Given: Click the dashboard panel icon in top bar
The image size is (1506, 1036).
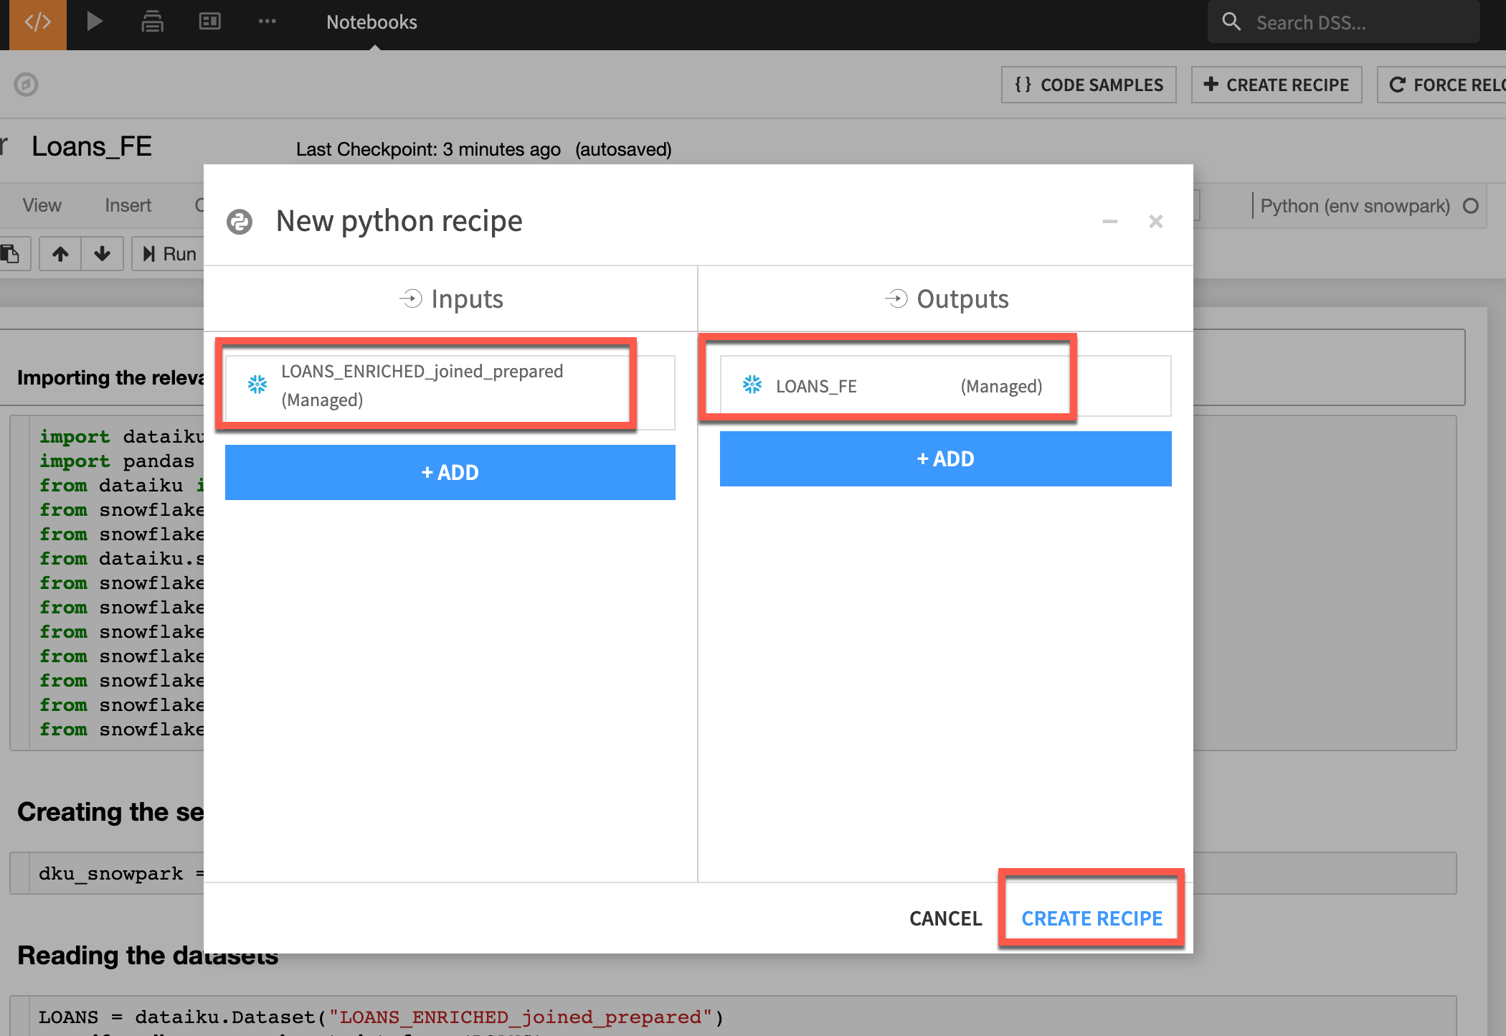Looking at the screenshot, I should tap(209, 22).
